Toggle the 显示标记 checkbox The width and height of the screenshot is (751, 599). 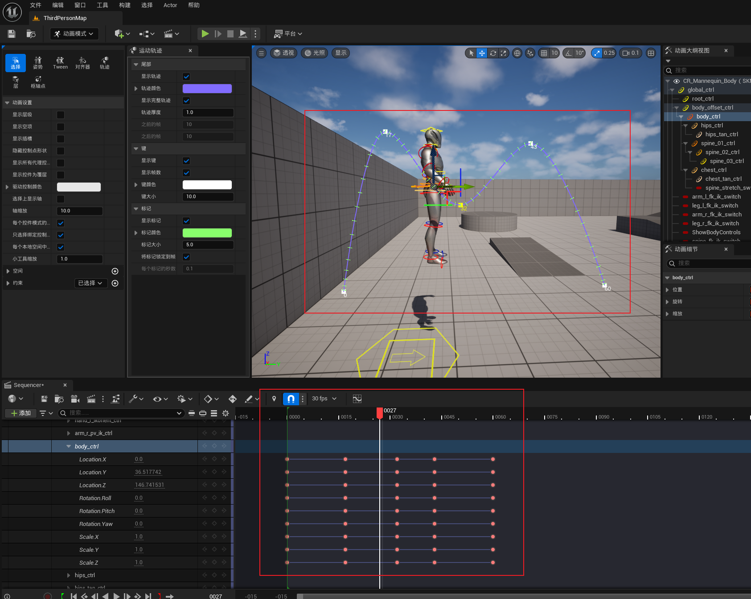click(186, 221)
